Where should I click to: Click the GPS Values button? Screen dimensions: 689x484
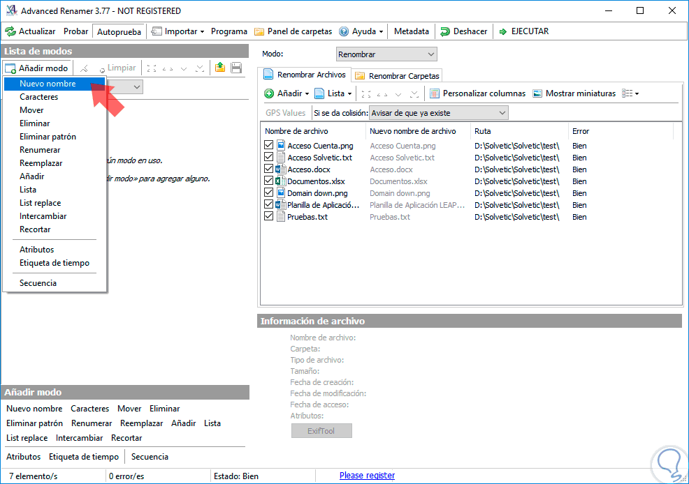[285, 113]
